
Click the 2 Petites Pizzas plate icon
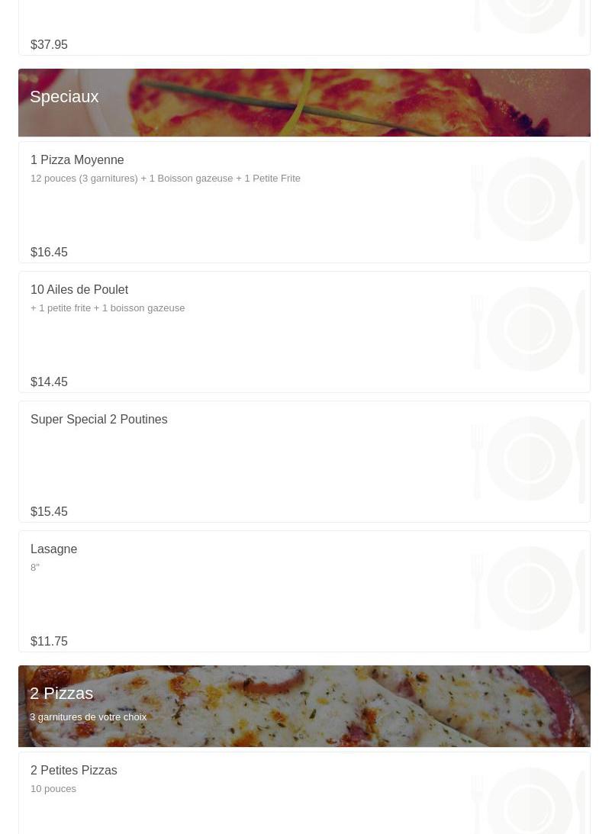click(529, 797)
